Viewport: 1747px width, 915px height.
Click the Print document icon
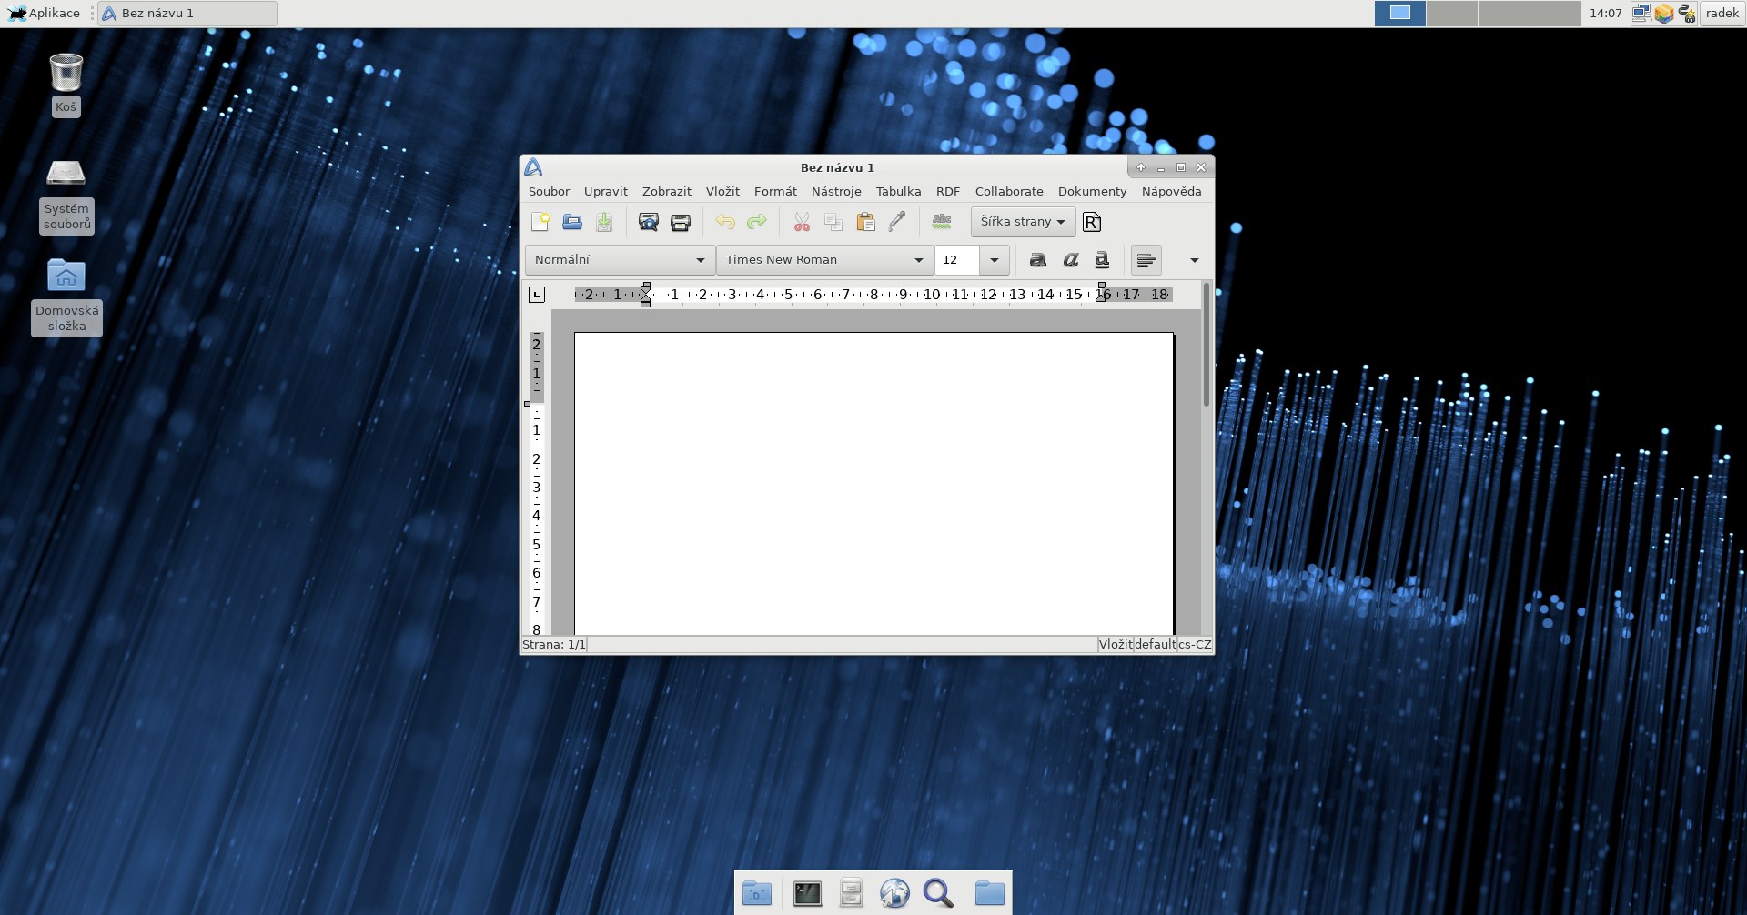click(x=680, y=222)
